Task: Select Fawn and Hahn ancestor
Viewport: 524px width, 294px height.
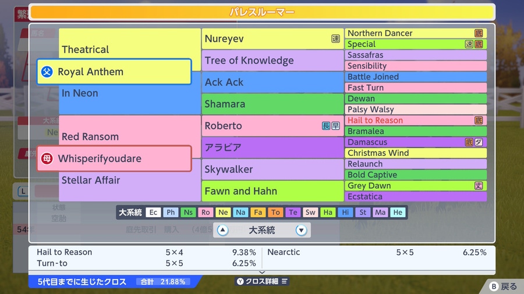Action: click(272, 191)
